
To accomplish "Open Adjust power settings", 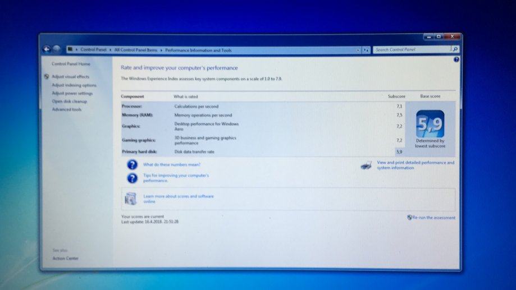I will point(72,93).
